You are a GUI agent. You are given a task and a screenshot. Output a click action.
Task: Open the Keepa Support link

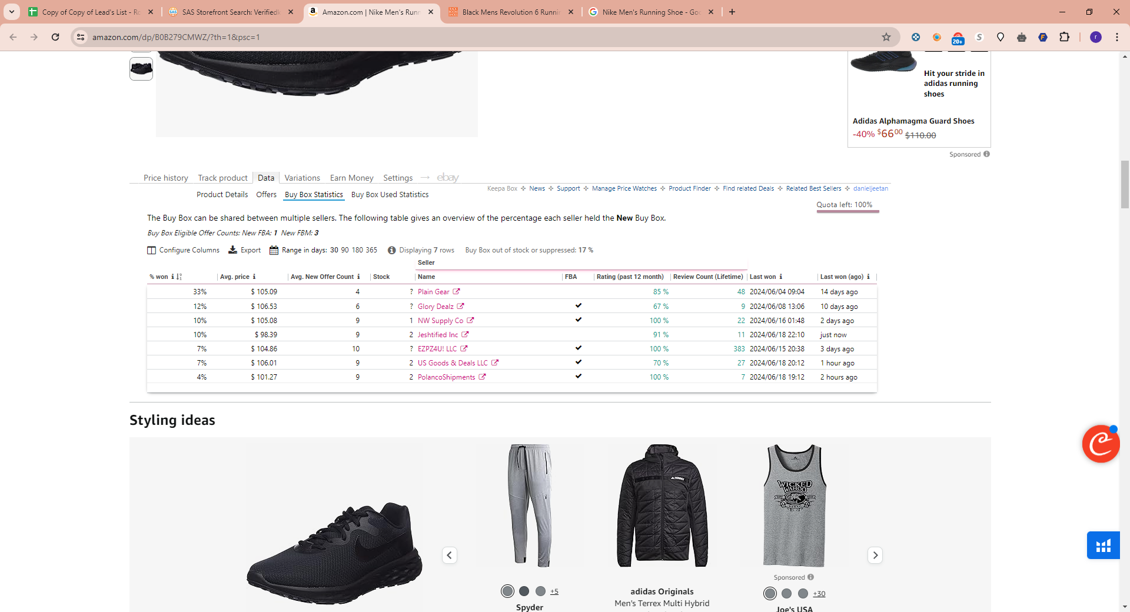569,188
